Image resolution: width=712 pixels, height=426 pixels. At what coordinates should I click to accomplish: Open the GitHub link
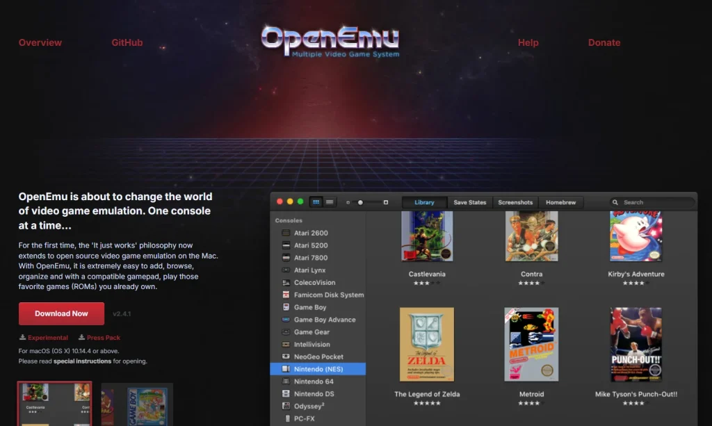[x=127, y=42]
